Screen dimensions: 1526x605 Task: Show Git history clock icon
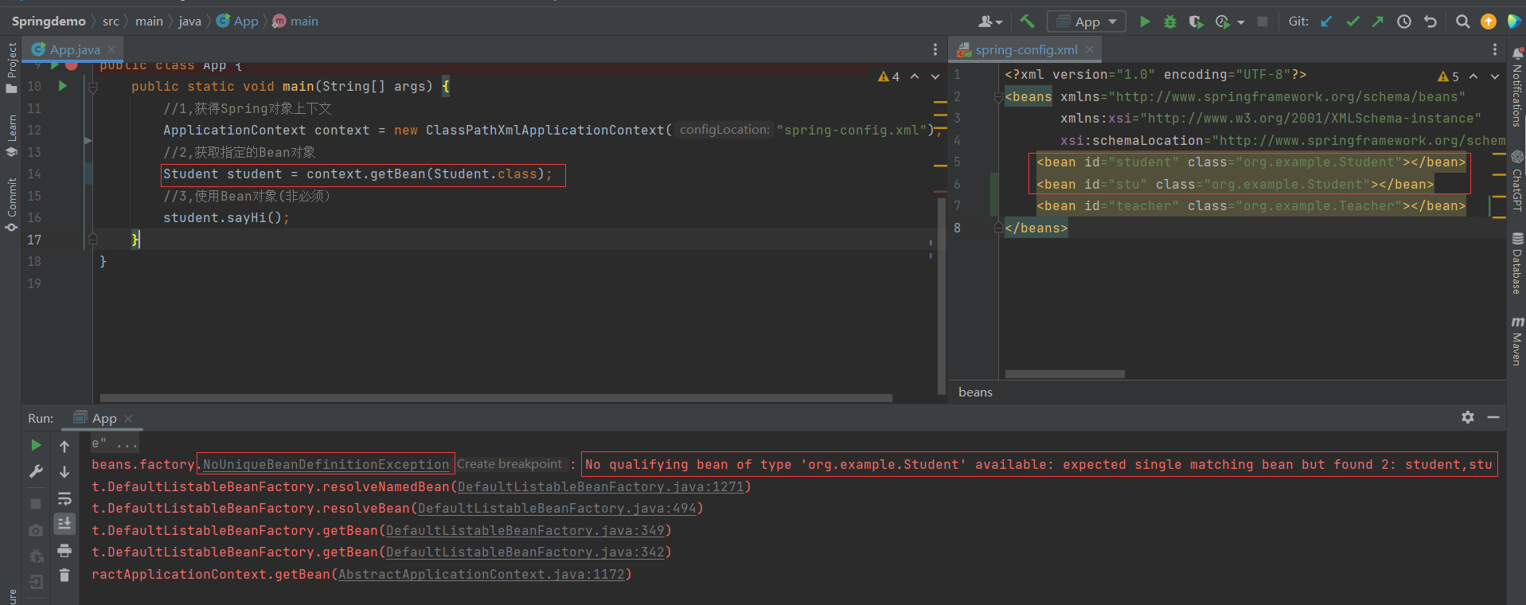click(1404, 21)
